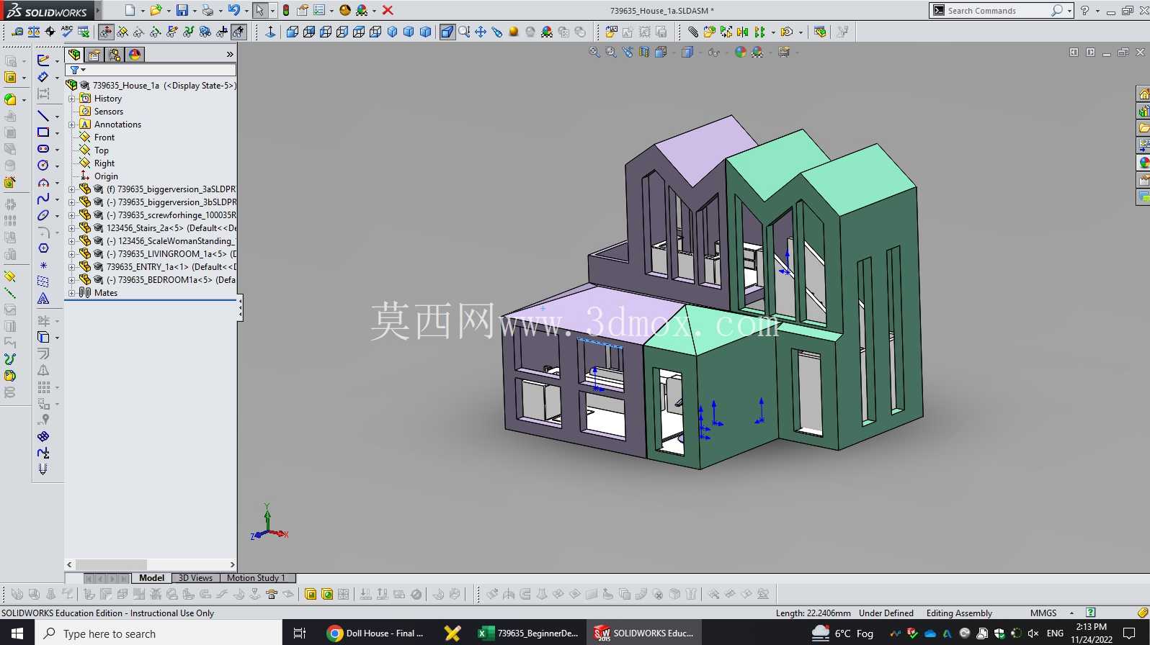The height and width of the screenshot is (645, 1150).
Task: Expand the History tree node
Action: [72, 99]
